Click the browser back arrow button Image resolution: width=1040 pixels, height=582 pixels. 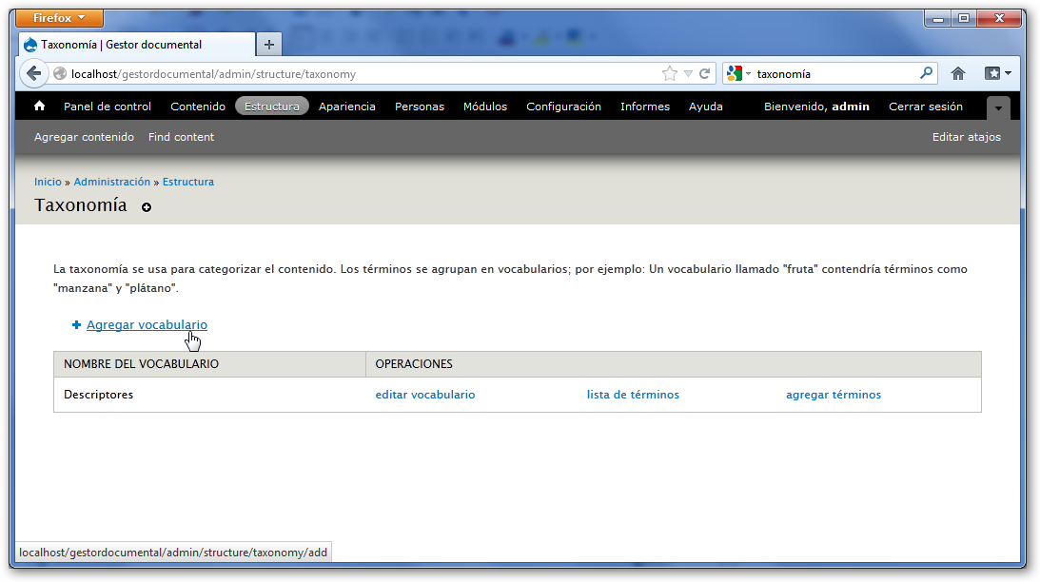pyautogui.click(x=33, y=73)
